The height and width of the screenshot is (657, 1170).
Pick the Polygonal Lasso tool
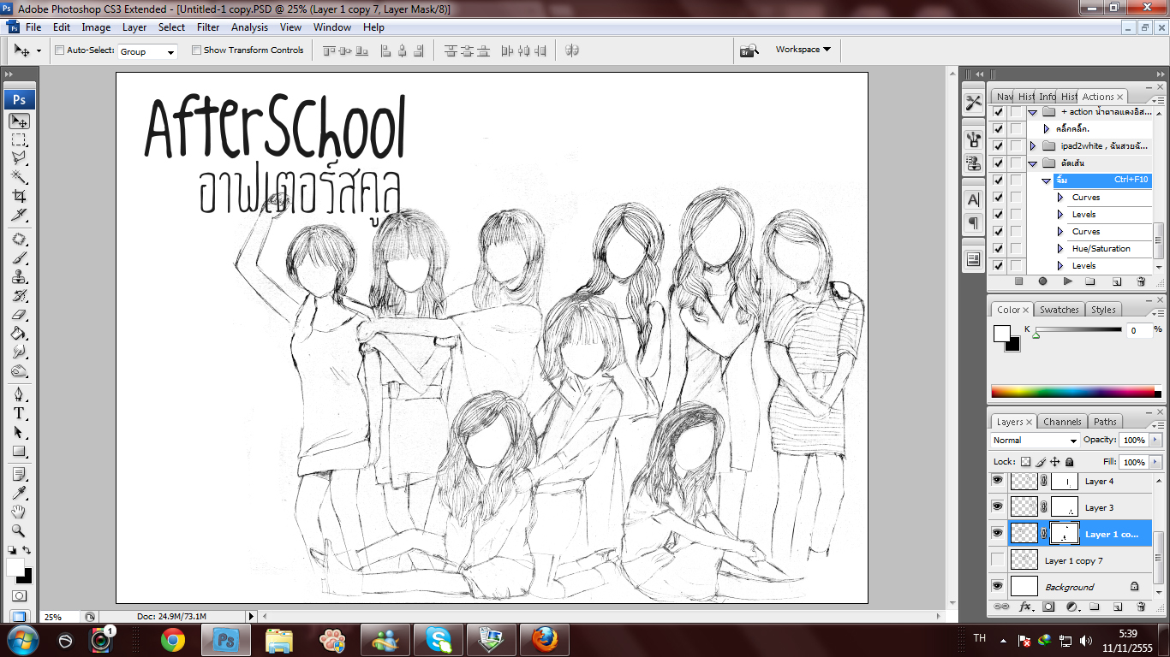19,158
